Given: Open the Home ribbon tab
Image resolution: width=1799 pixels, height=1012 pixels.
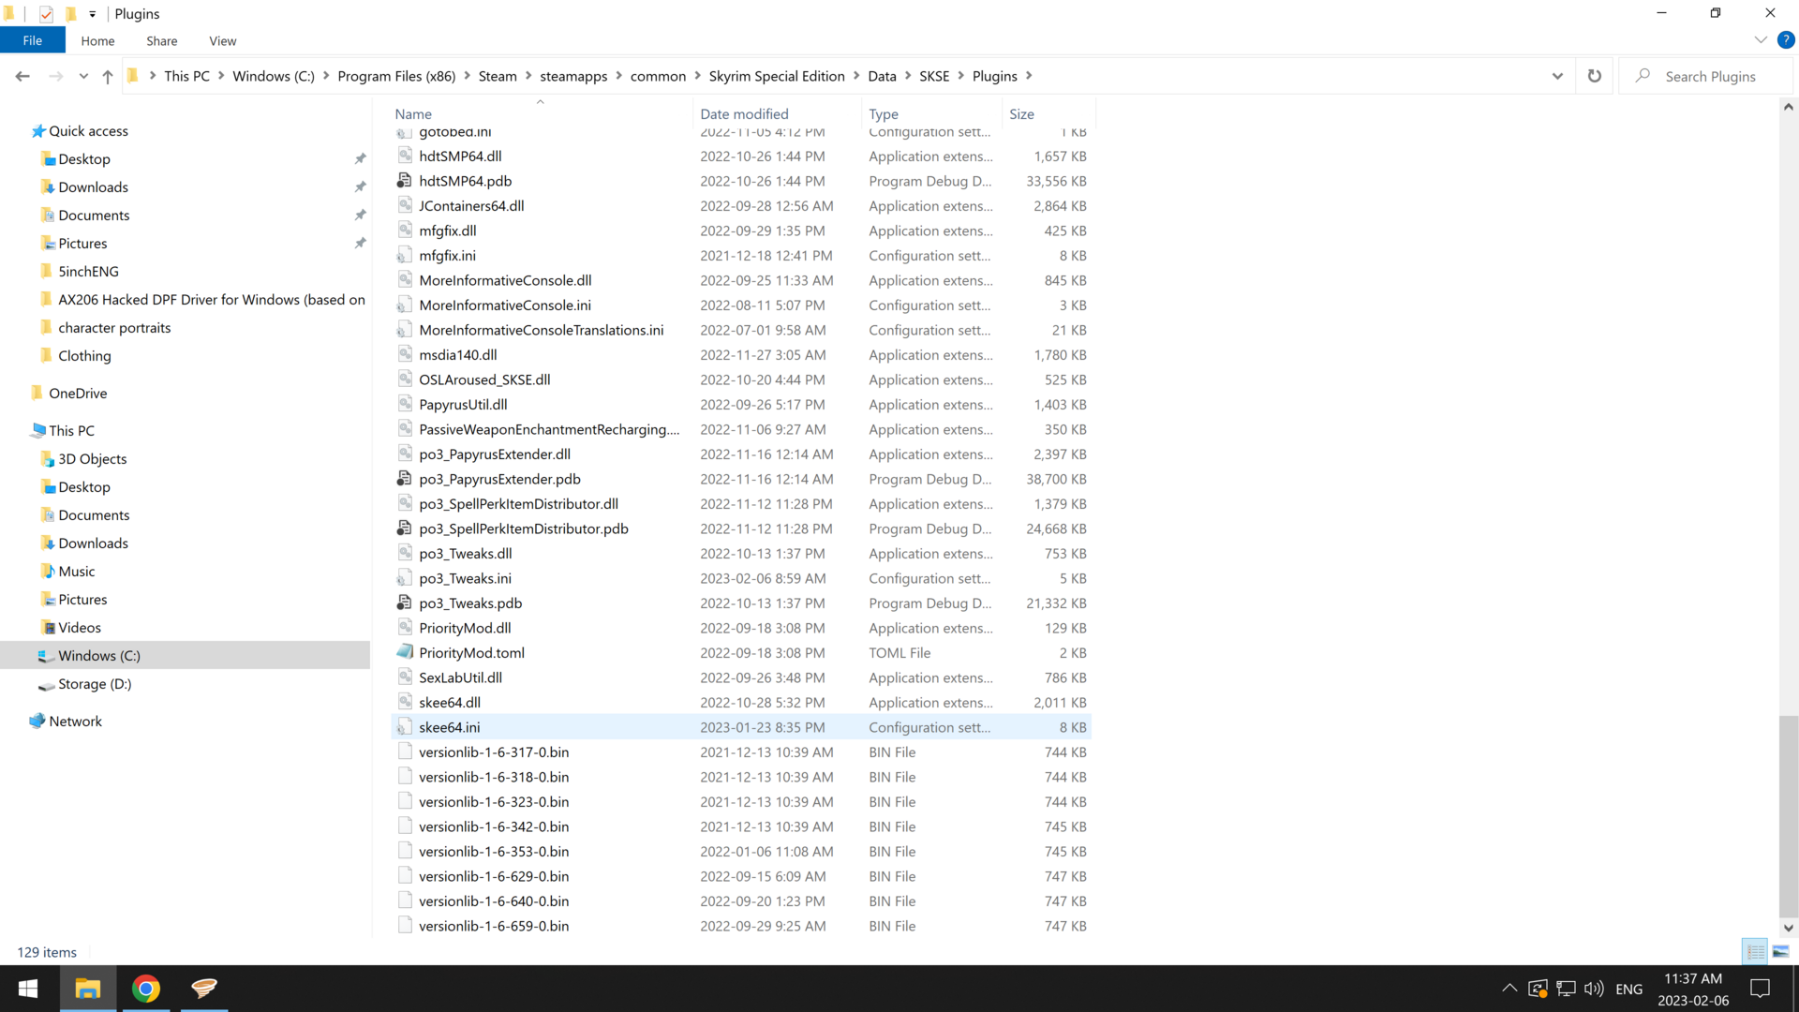Looking at the screenshot, I should pyautogui.click(x=97, y=41).
